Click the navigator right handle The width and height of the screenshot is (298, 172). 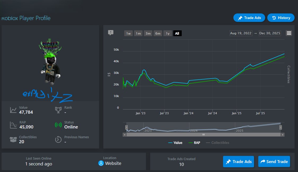pos(281,127)
